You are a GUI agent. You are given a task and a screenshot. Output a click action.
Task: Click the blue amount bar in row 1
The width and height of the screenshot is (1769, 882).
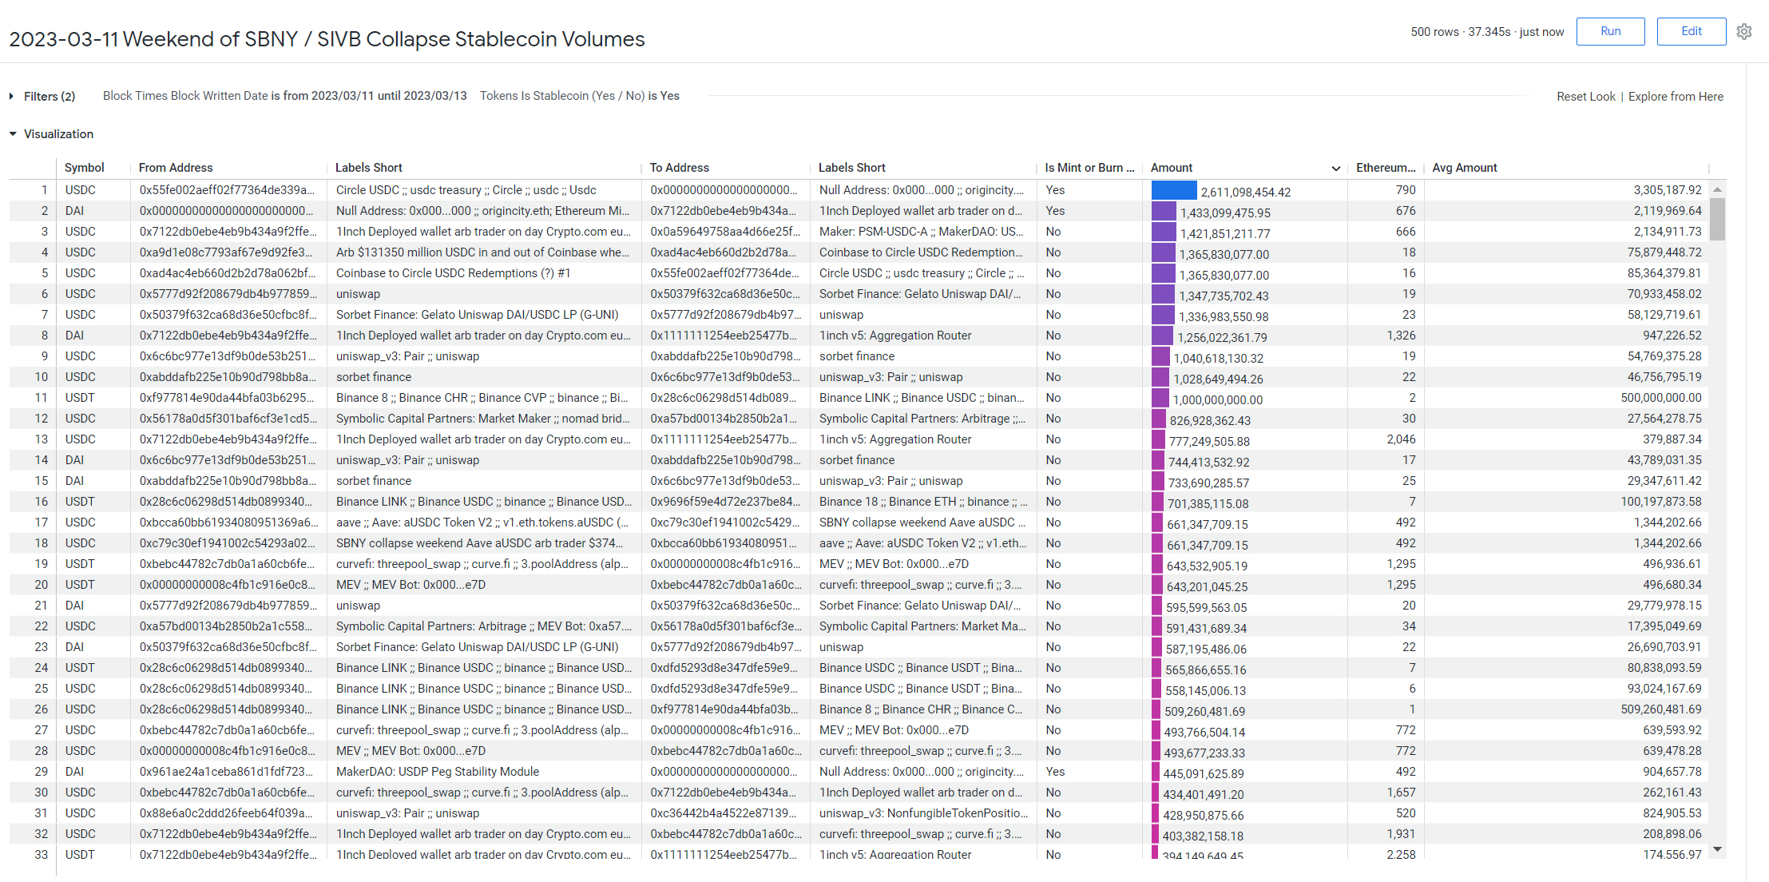1174,190
